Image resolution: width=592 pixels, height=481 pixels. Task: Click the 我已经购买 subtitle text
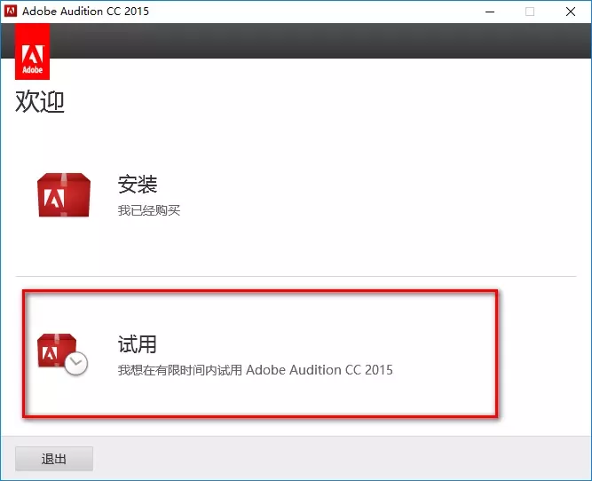coord(149,210)
